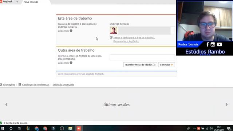Click the user avatar thumbnail
This screenshot has height=131, width=233.
(114, 30)
